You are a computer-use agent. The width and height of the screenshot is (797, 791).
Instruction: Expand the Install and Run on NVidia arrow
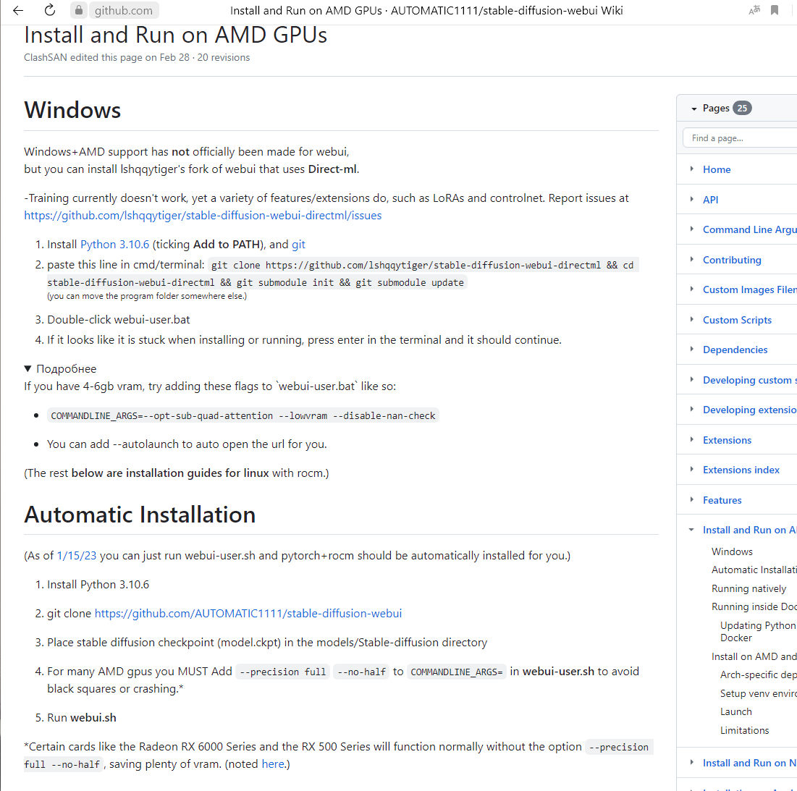tap(692, 762)
